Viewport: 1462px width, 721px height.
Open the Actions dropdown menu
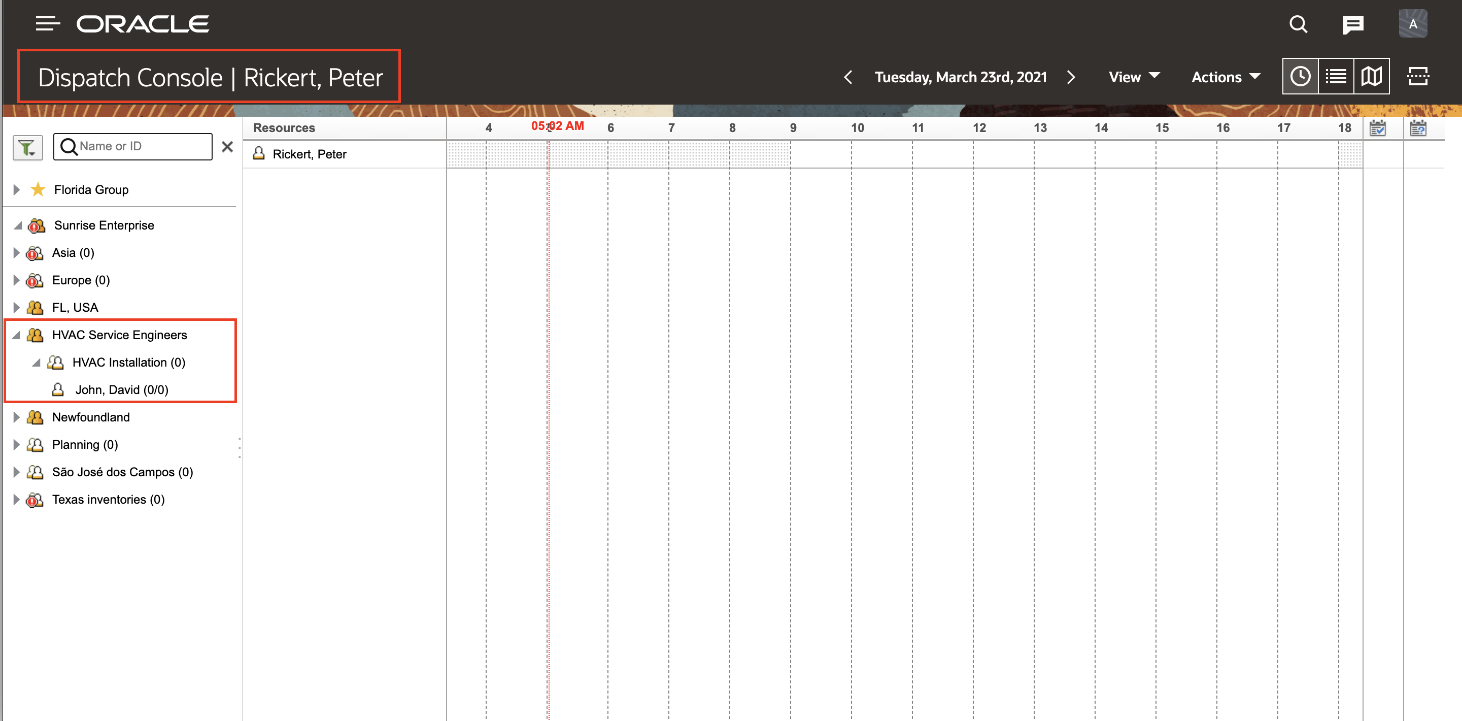[1226, 77]
